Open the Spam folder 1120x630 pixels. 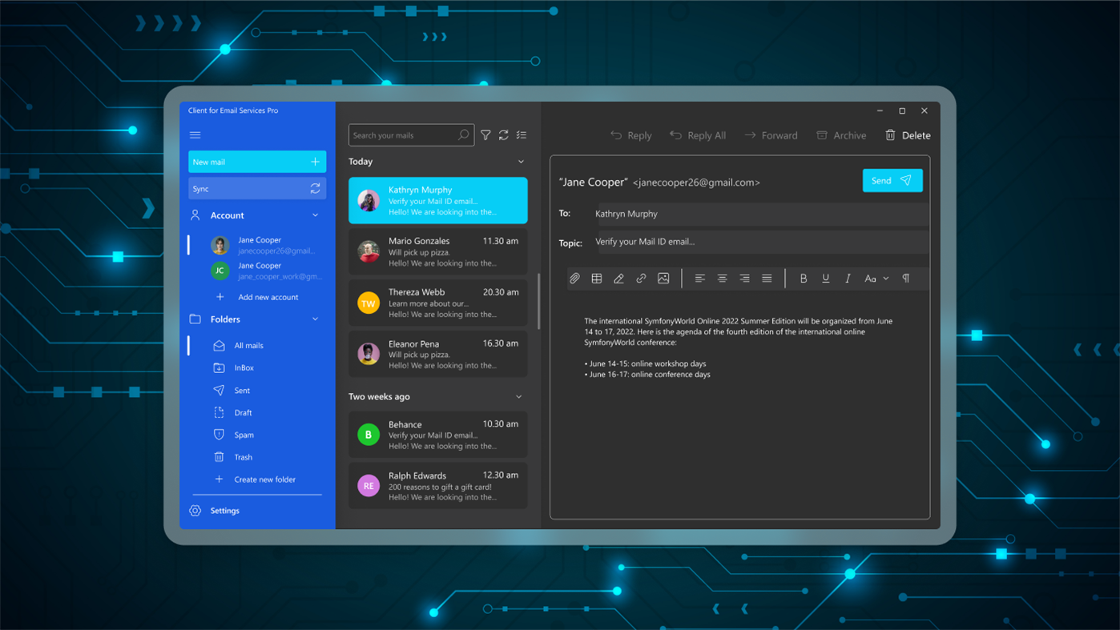243,435
